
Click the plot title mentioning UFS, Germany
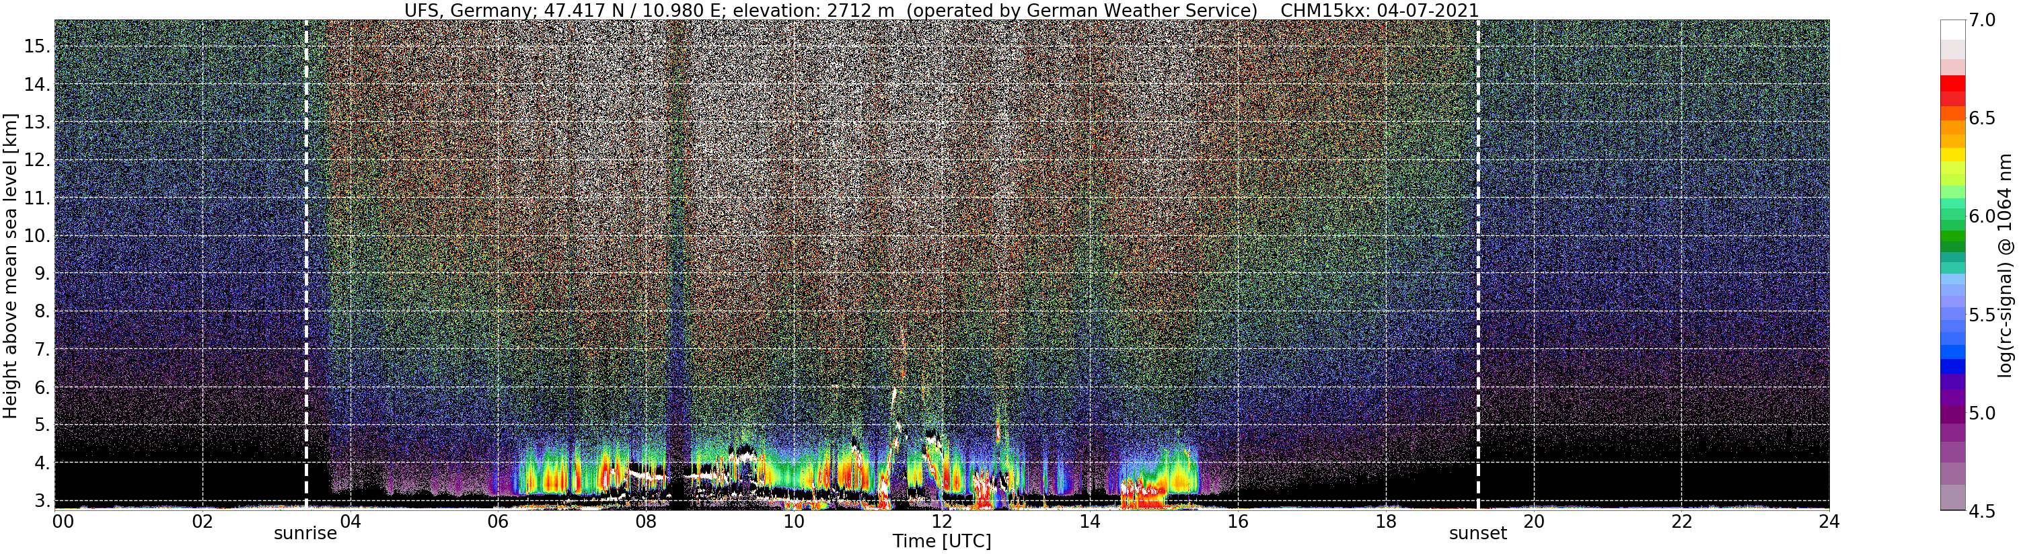pyautogui.click(x=942, y=10)
